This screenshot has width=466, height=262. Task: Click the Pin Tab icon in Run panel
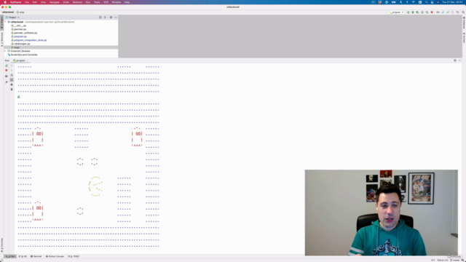7,82
